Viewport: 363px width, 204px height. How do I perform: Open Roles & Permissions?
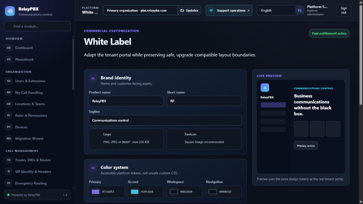[x=37, y=115]
